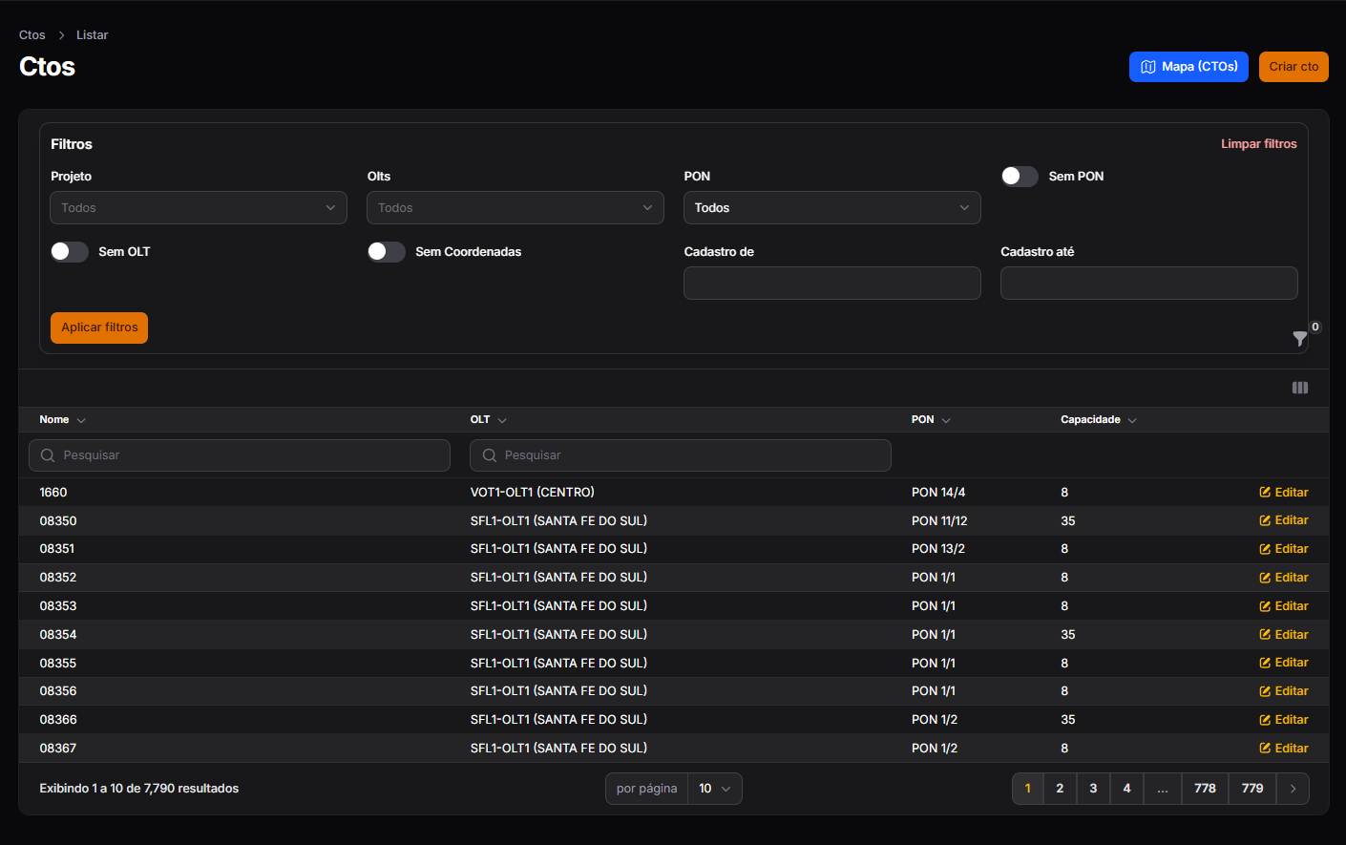Toggle table columns visibility icon
The height and width of the screenshot is (845, 1346).
click(1300, 388)
